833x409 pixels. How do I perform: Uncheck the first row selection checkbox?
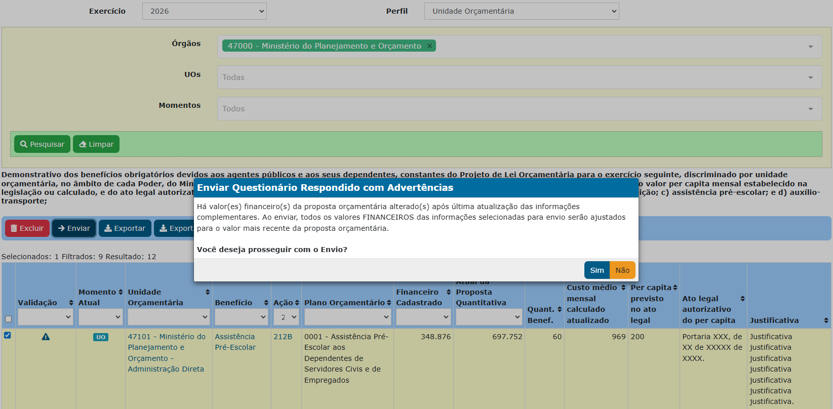pos(8,335)
